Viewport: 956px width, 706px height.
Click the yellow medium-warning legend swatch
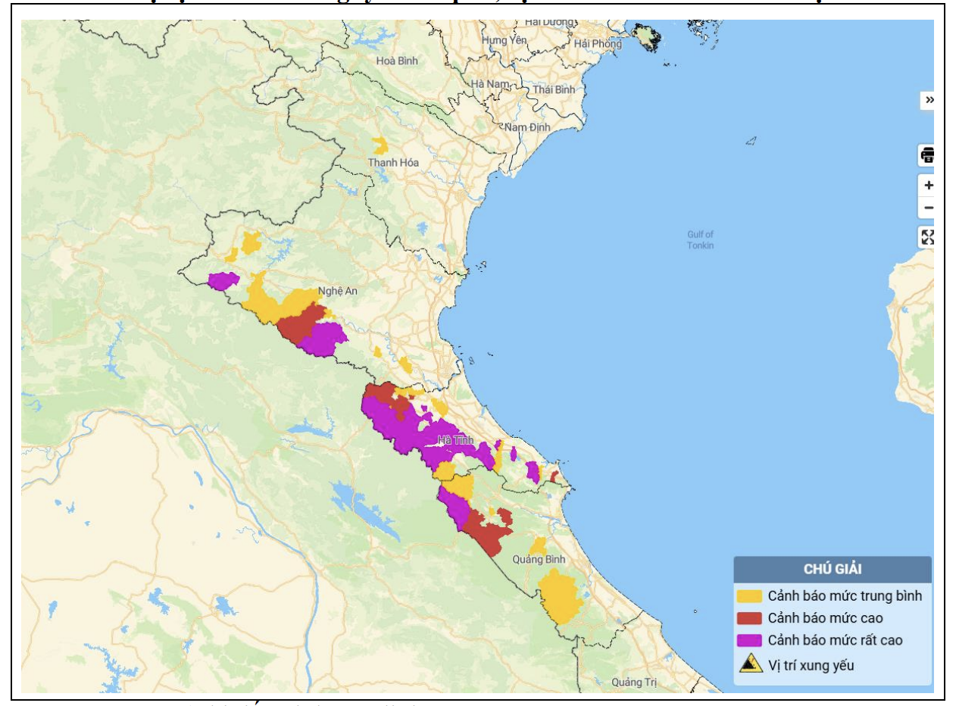pos(749,595)
